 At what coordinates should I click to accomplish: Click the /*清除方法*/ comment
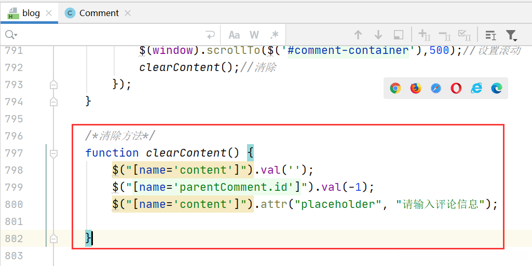tap(120, 136)
